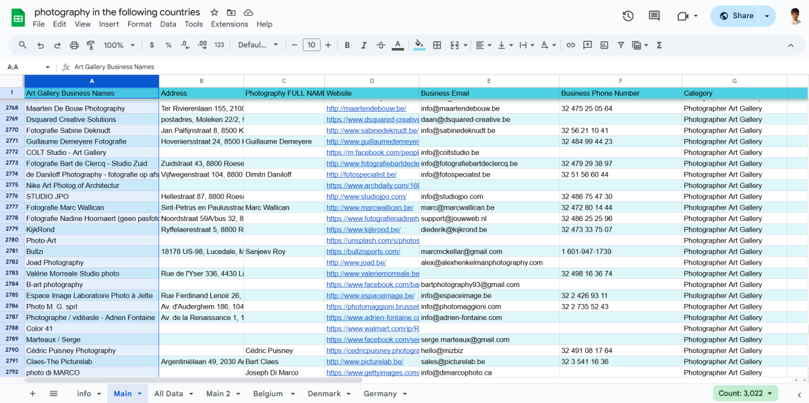Click the font size field
Viewport: 809px width, 403px height.
311,45
